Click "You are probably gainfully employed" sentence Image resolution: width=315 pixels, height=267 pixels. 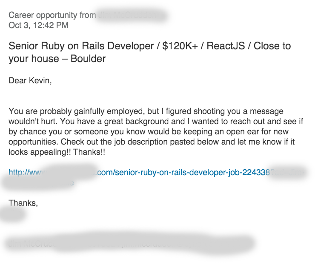tap(77, 111)
